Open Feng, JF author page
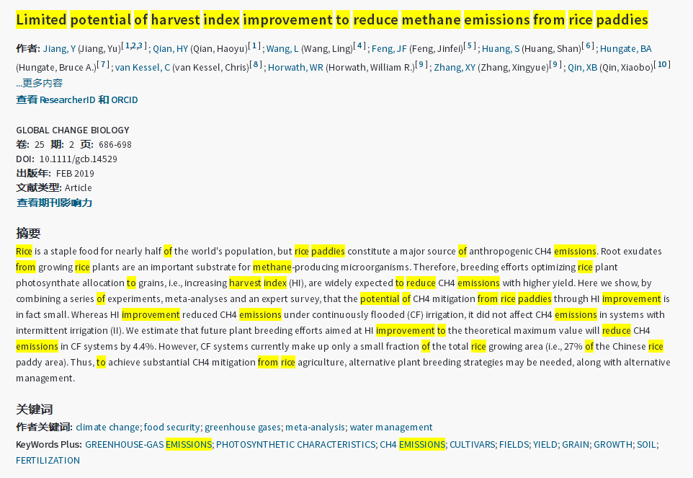Viewport: 693px width, 478px height. [x=388, y=49]
